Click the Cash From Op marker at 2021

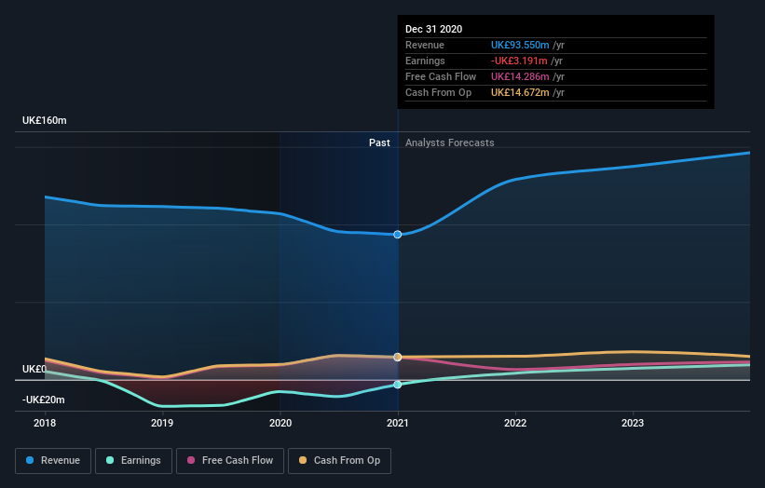[x=398, y=358]
